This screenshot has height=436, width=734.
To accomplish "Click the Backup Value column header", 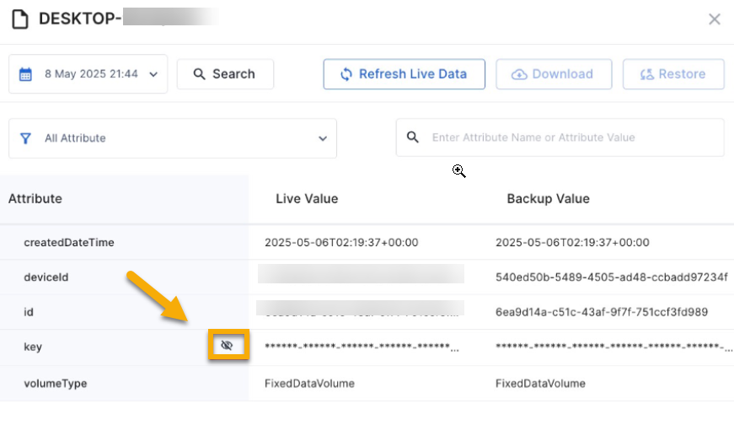I will pyautogui.click(x=548, y=199).
